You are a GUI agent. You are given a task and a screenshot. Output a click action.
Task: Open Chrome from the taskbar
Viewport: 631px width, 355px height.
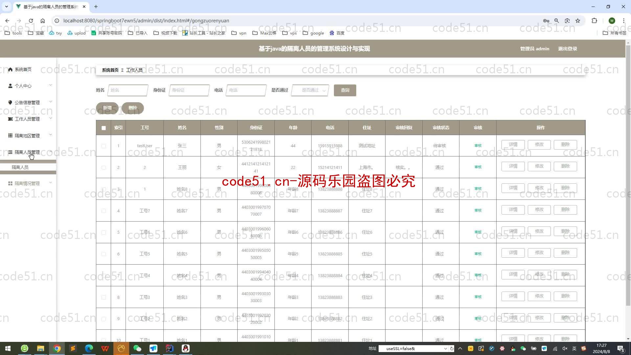pos(57,348)
